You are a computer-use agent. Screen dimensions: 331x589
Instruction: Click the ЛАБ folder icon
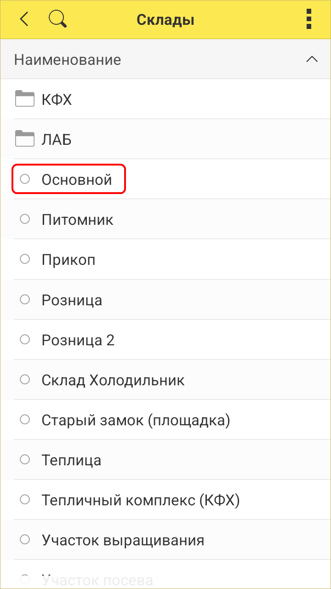click(25, 139)
